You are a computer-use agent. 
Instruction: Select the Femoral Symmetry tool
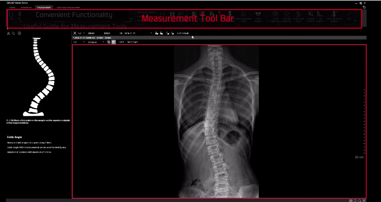[287, 17]
